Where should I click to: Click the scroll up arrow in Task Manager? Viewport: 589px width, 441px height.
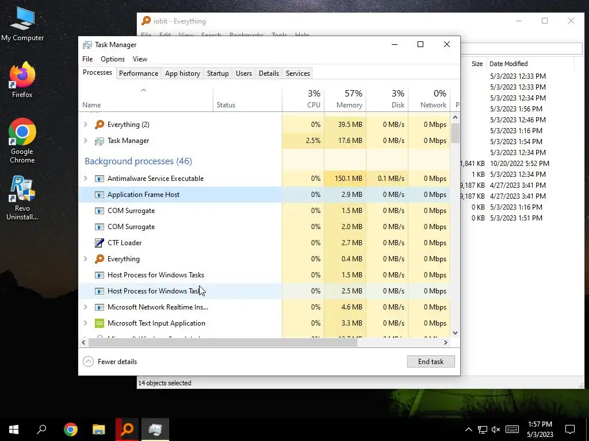(x=456, y=117)
